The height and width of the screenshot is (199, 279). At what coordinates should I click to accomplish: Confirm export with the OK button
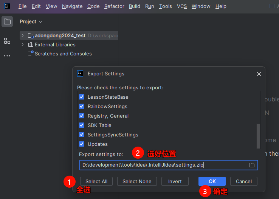click(x=212, y=181)
